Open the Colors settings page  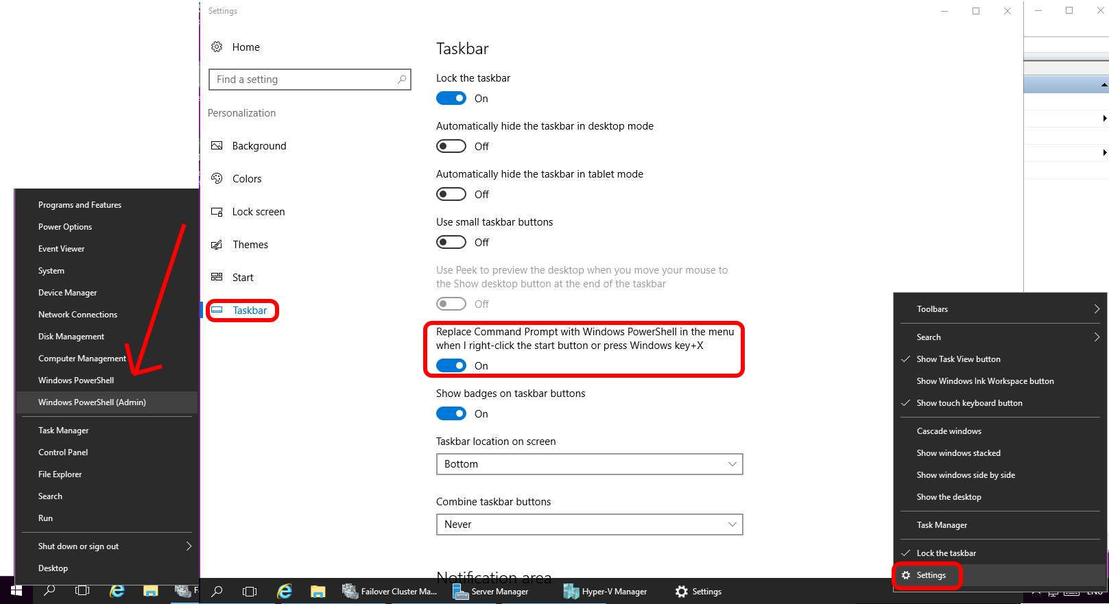click(246, 179)
